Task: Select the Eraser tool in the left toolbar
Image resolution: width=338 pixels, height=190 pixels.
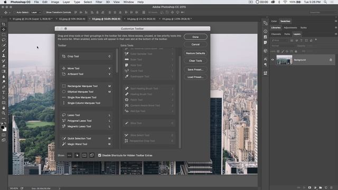Action: pyautogui.click(x=4, y=66)
